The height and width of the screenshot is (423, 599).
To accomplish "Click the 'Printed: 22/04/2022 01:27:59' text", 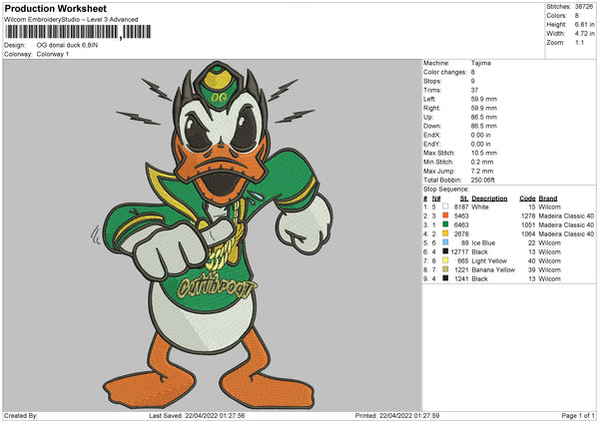I will 397,415.
